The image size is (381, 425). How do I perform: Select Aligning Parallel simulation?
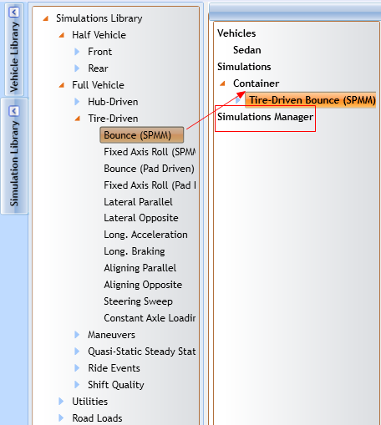point(140,268)
